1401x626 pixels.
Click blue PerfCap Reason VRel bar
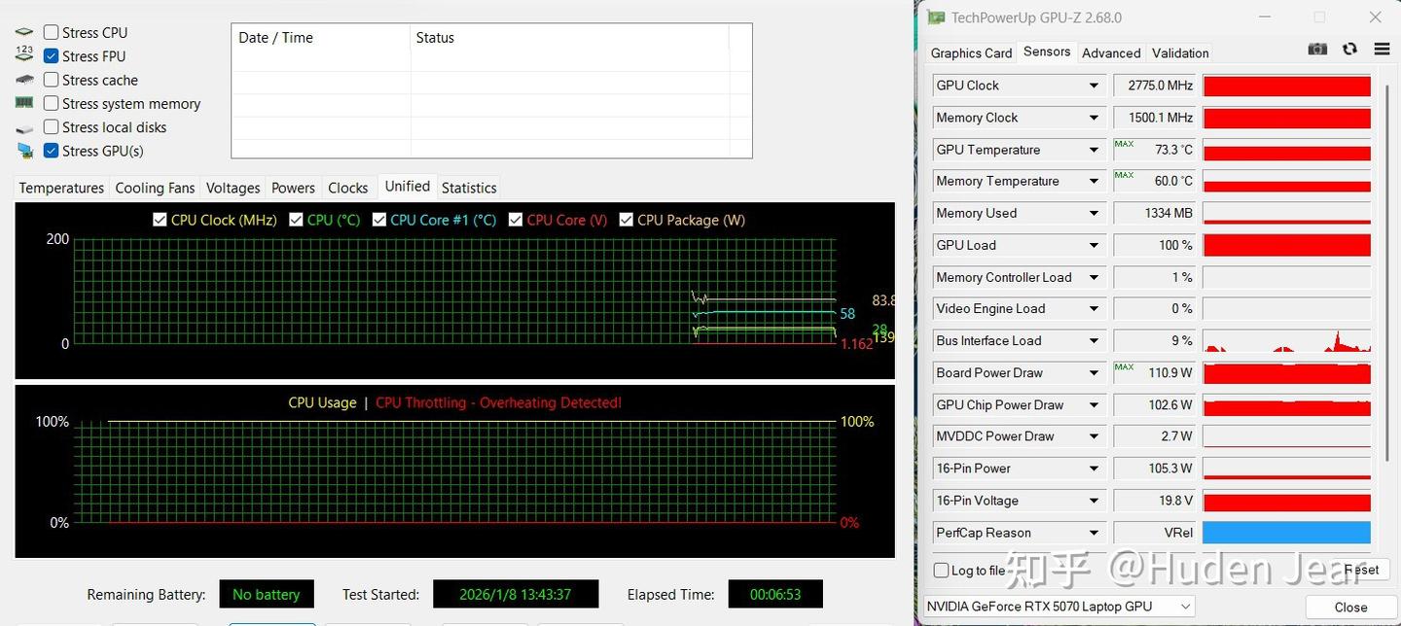click(x=1286, y=533)
